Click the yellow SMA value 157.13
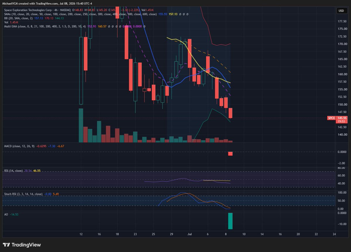 pyautogui.click(x=173, y=14)
